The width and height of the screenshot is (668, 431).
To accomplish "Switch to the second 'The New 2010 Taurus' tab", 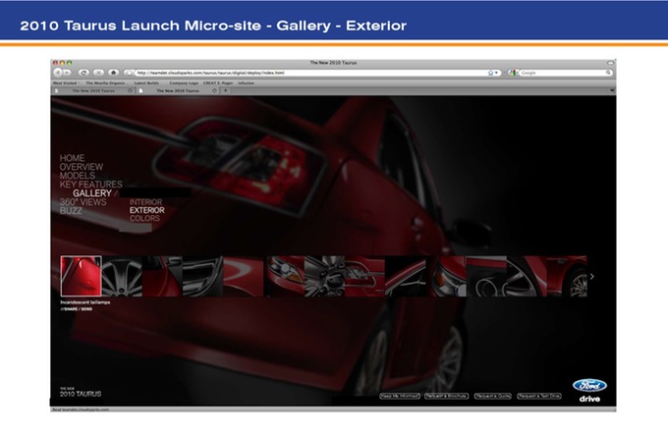I will click(x=177, y=90).
